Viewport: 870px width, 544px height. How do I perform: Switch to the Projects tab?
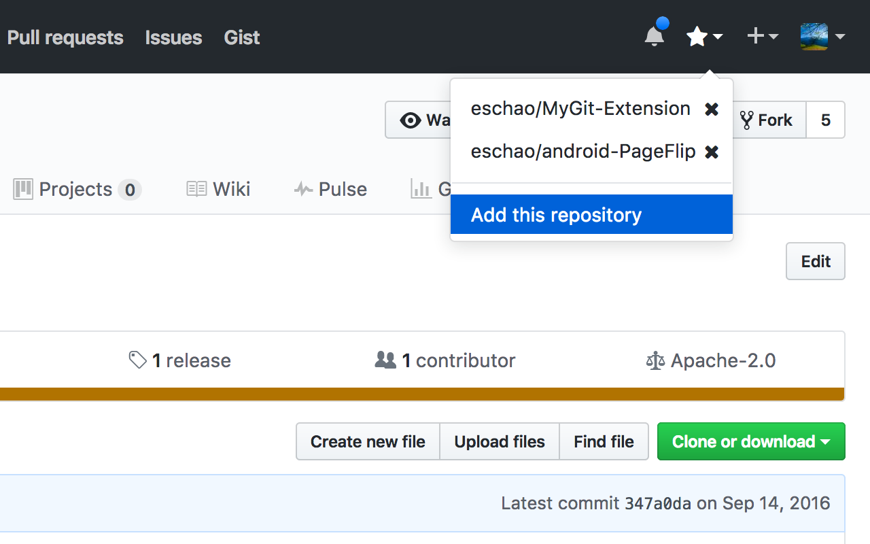[x=77, y=189]
